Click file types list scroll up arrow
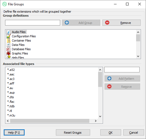Screen dimensions: 146x139 100,70
